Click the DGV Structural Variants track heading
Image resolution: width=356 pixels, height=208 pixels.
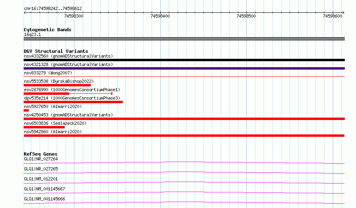pyautogui.click(x=56, y=51)
